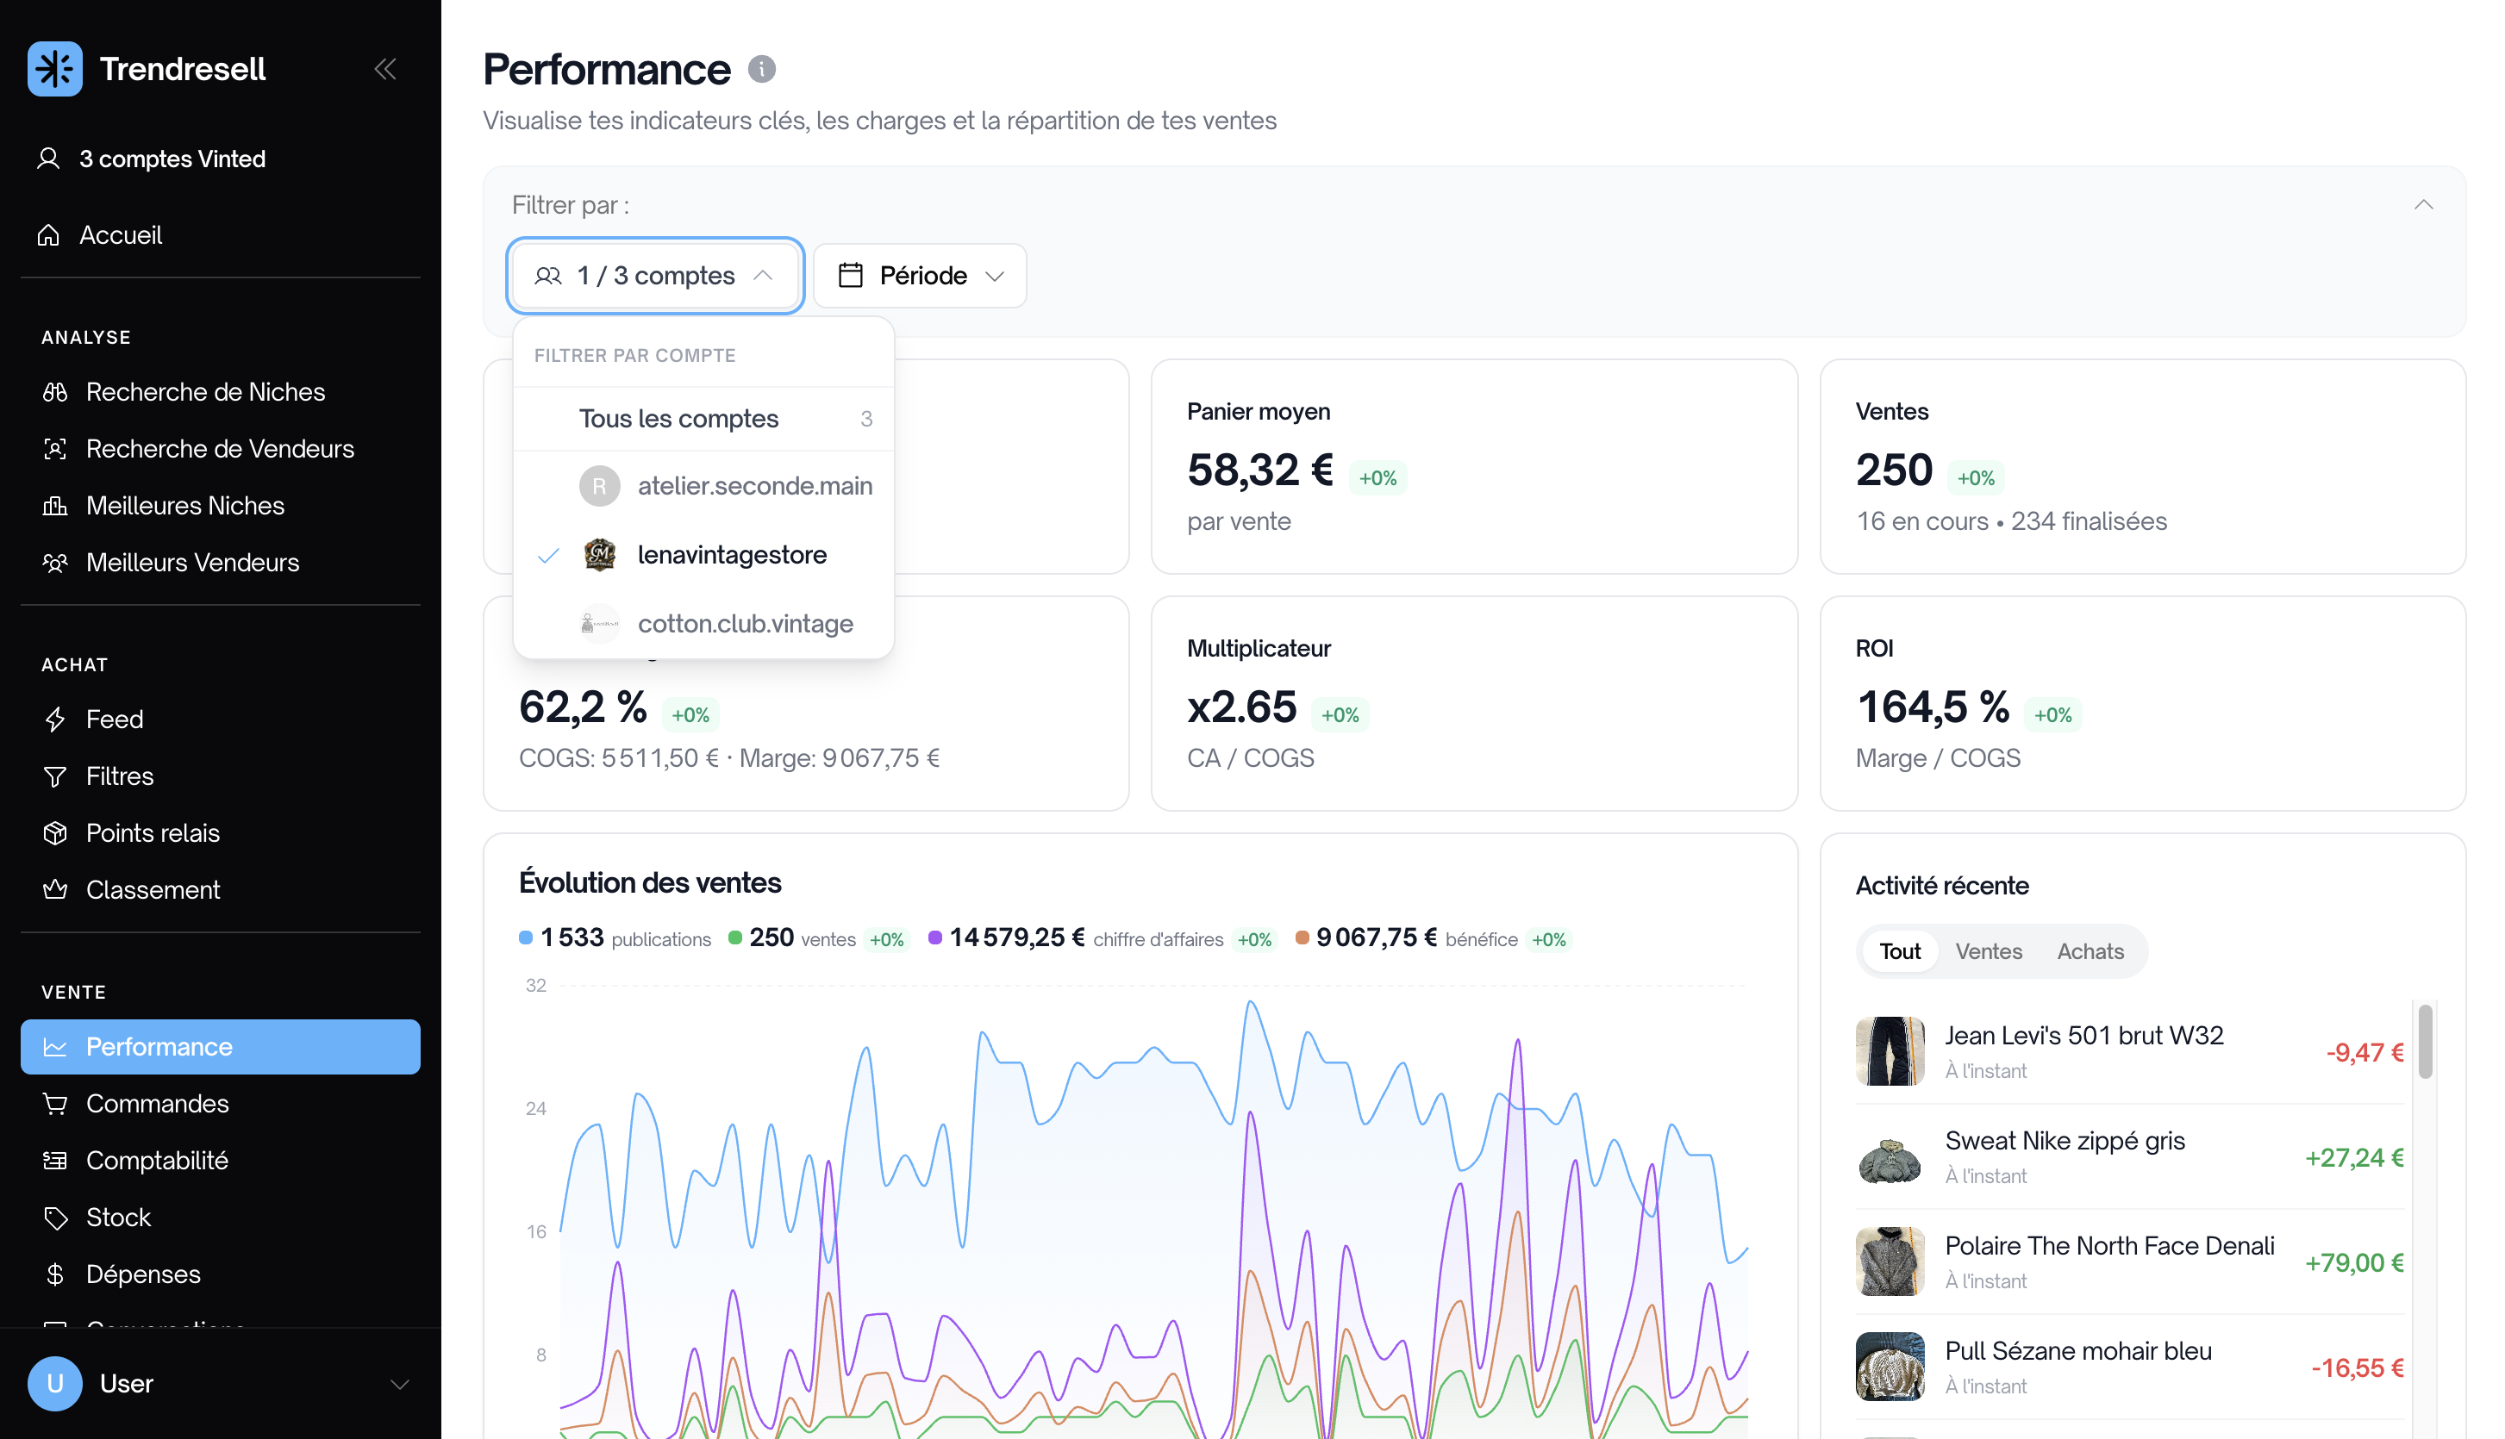Check the atelier.seconde.main account
Screen dimensions: 2505x1439
tap(703, 486)
